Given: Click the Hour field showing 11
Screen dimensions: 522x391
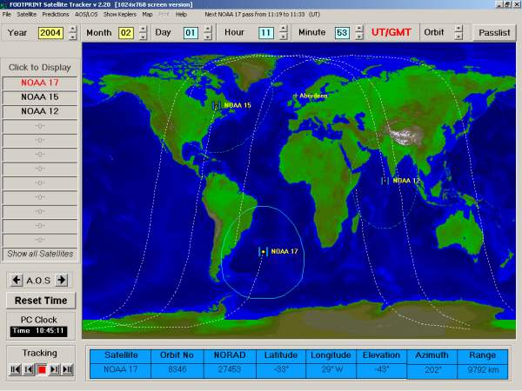Looking at the screenshot, I should [x=265, y=33].
